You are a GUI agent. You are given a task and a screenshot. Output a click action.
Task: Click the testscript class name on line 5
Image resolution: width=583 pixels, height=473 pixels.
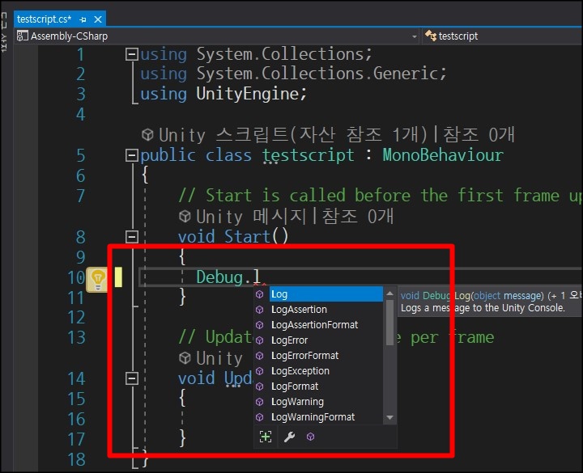click(x=309, y=155)
